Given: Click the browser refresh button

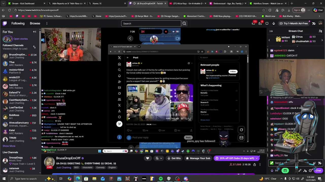Looking at the screenshot, I should click(x=9, y=10).
